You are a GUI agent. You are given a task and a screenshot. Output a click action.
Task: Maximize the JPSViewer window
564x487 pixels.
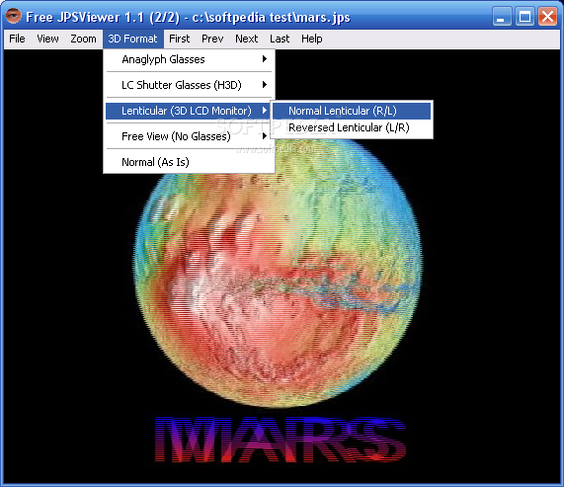coord(524,17)
